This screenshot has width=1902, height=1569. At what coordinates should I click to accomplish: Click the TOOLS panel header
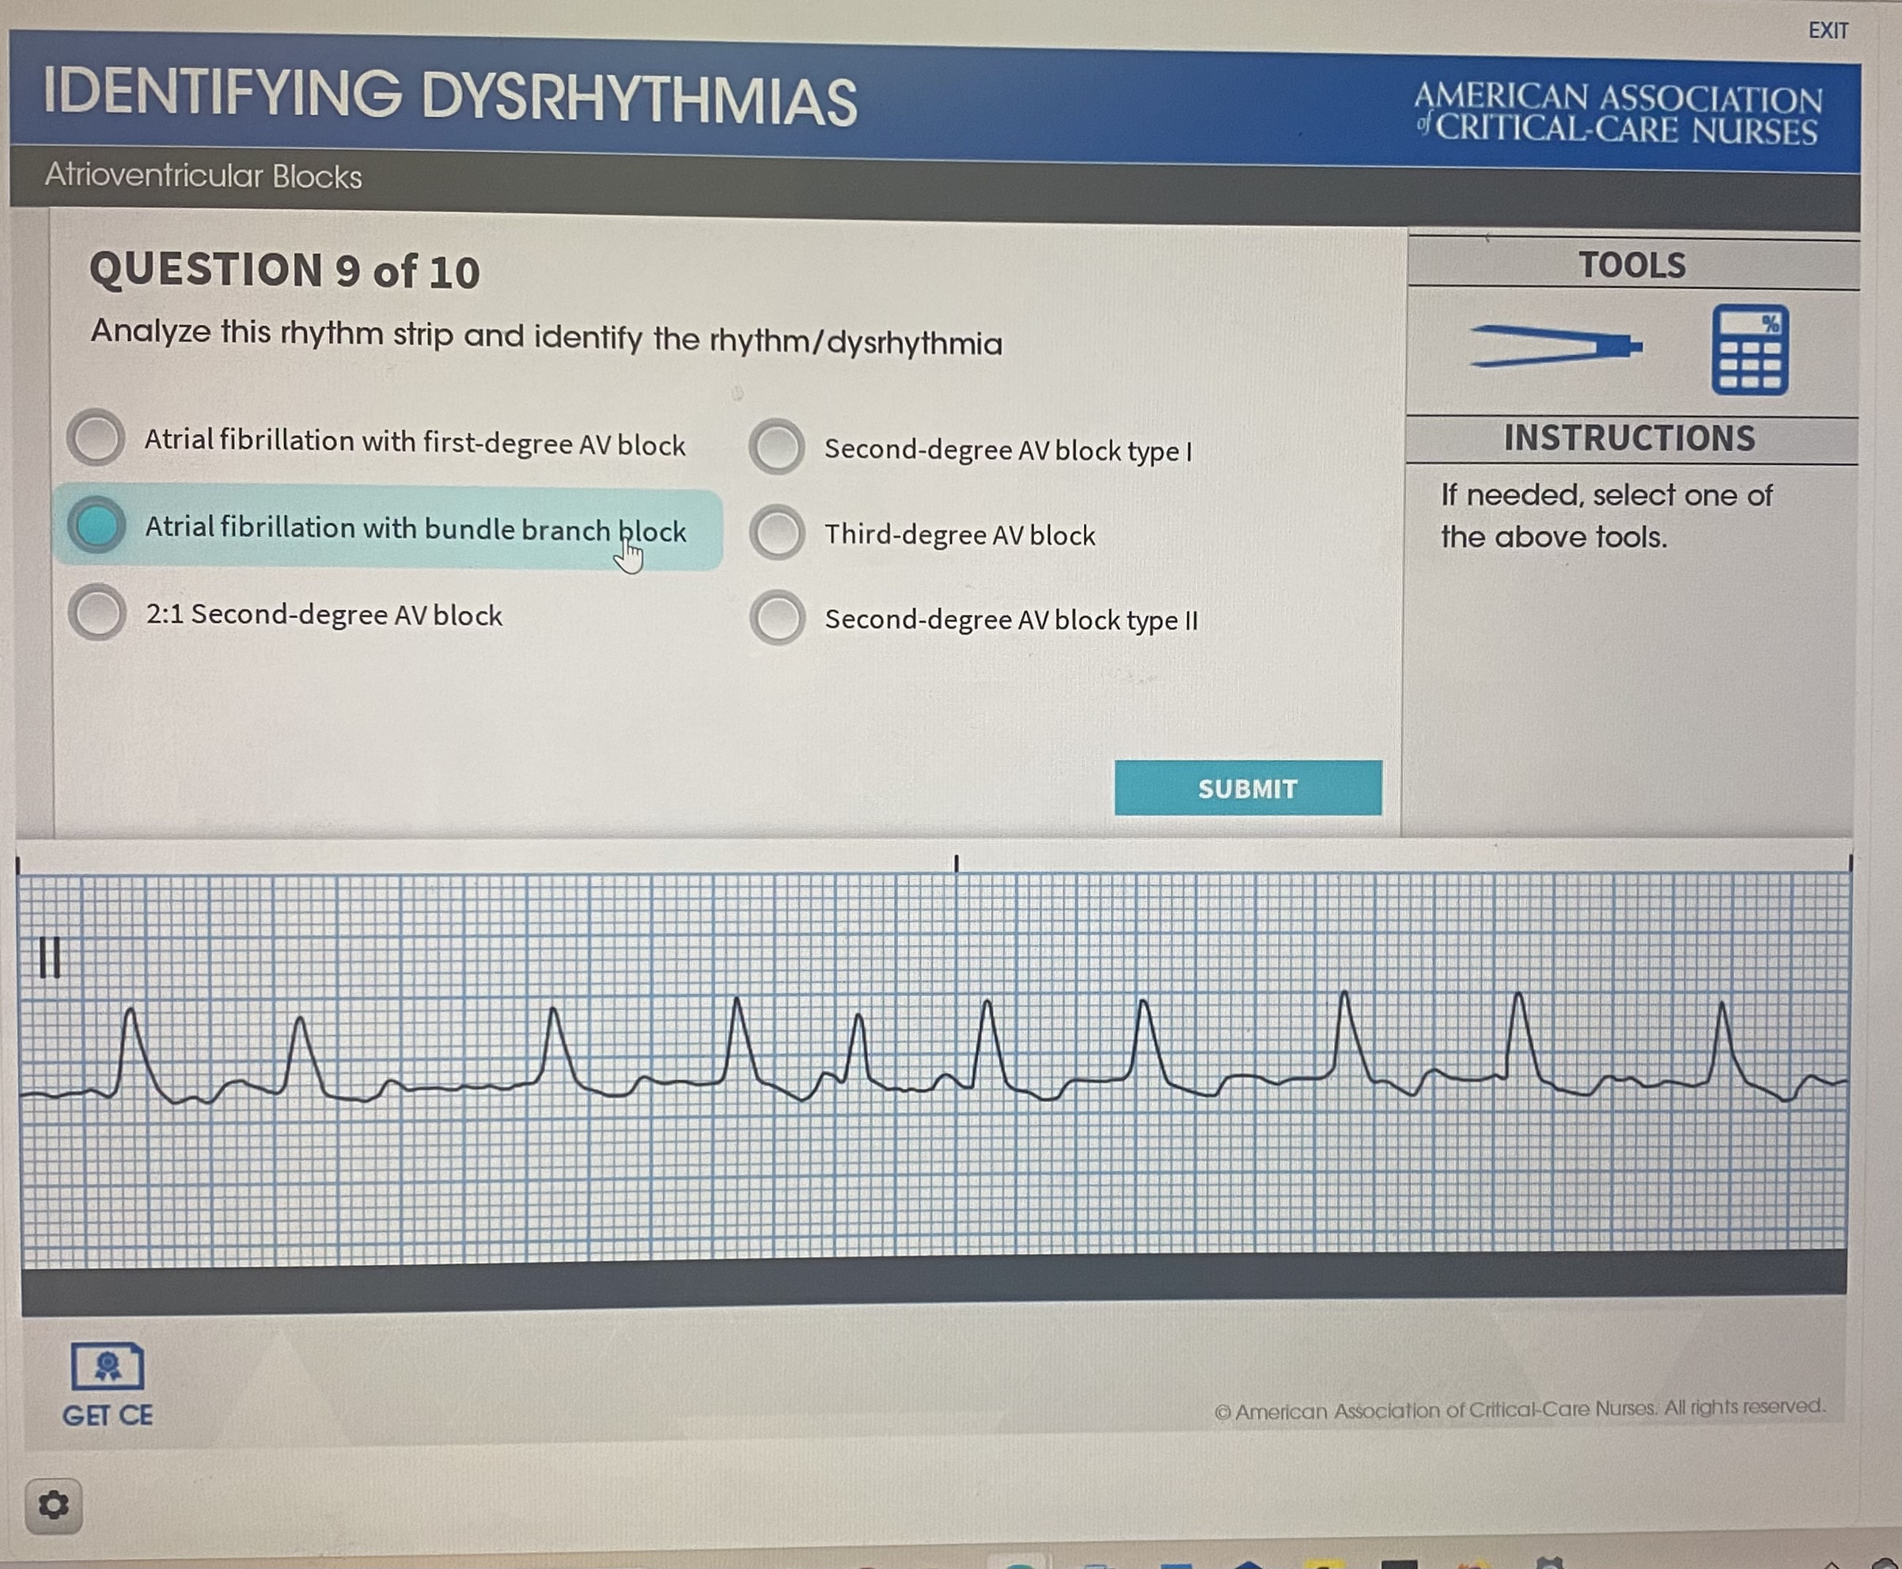(x=1633, y=265)
